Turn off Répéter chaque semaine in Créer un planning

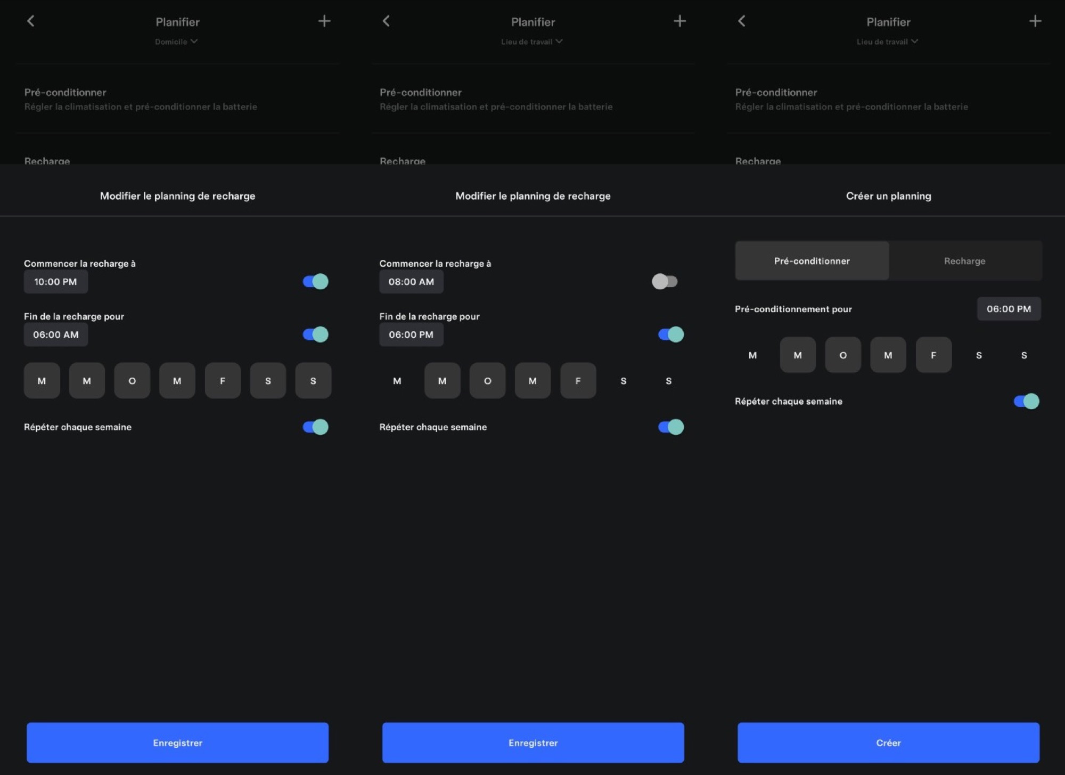(1027, 401)
